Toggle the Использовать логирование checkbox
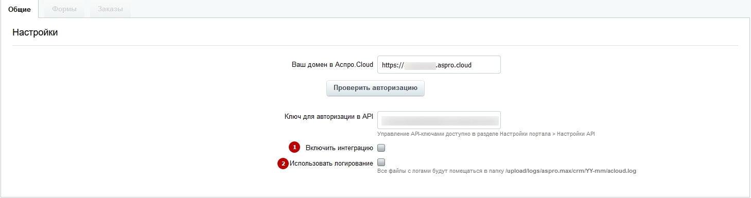The height and width of the screenshot is (198, 751). coord(381,163)
